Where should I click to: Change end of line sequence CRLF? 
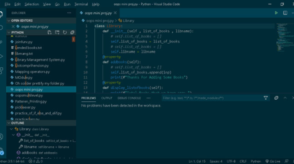243,161
